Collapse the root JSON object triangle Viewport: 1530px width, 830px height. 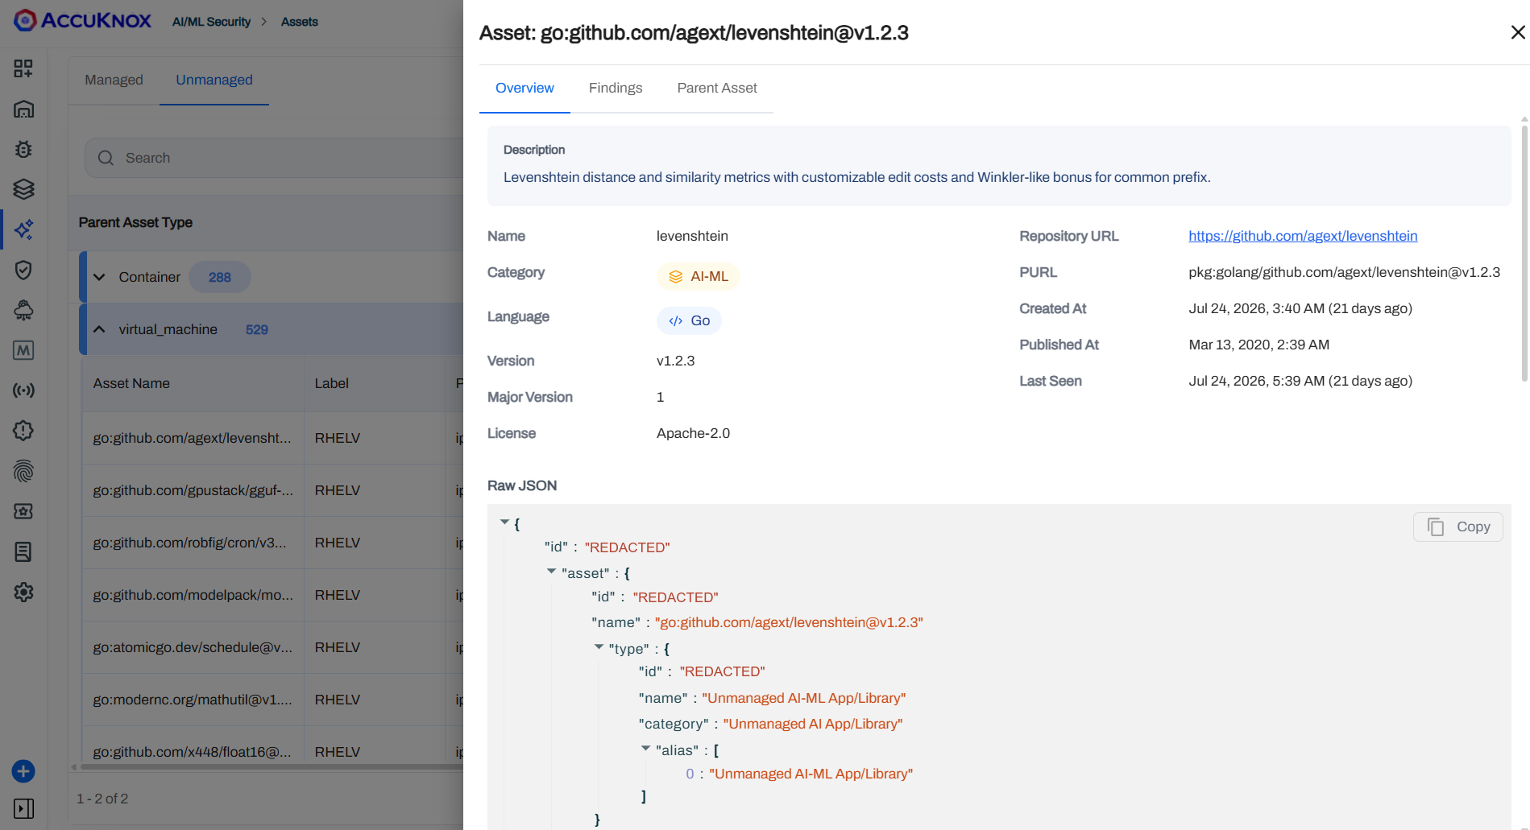505,522
